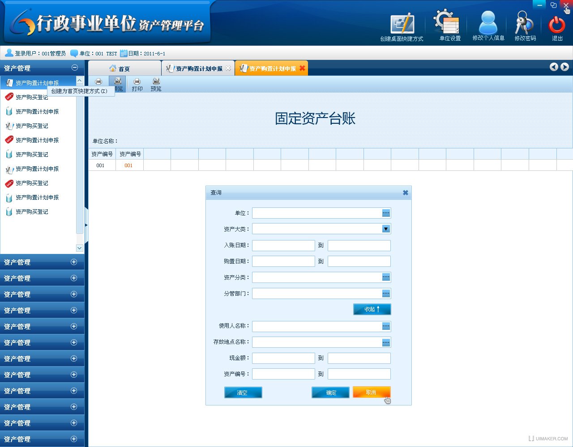Click the 资产编号 ending number field in dialog
This screenshot has height=447, width=573.
359,374
